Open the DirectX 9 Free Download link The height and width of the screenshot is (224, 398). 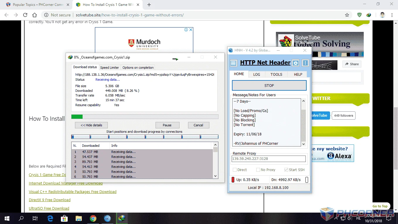point(49,200)
